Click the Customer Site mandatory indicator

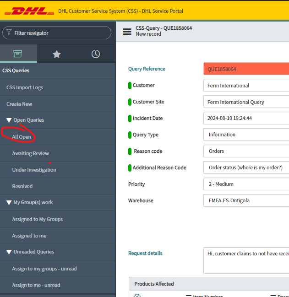130,102
